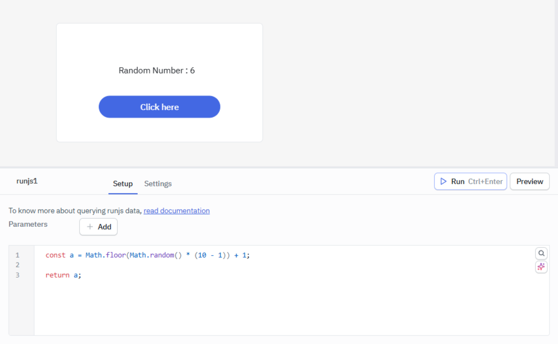Click line number 3 in the gutter
This screenshot has height=344, width=558.
click(x=17, y=275)
